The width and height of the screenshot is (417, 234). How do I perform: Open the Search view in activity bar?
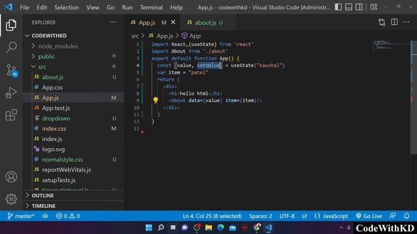(x=11, y=47)
